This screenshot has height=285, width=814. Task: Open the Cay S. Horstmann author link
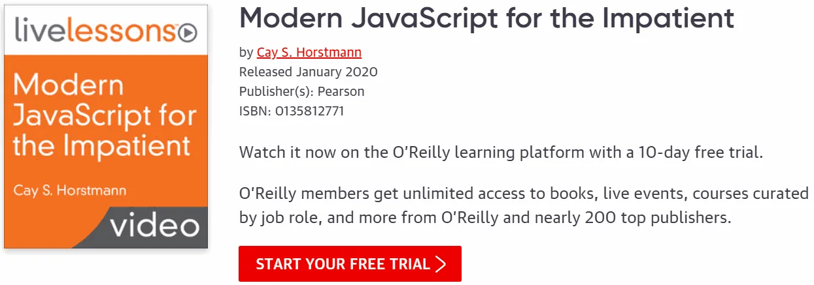tap(309, 52)
